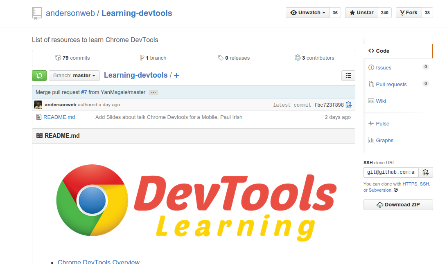Click the README.md header book icon

[40, 136]
